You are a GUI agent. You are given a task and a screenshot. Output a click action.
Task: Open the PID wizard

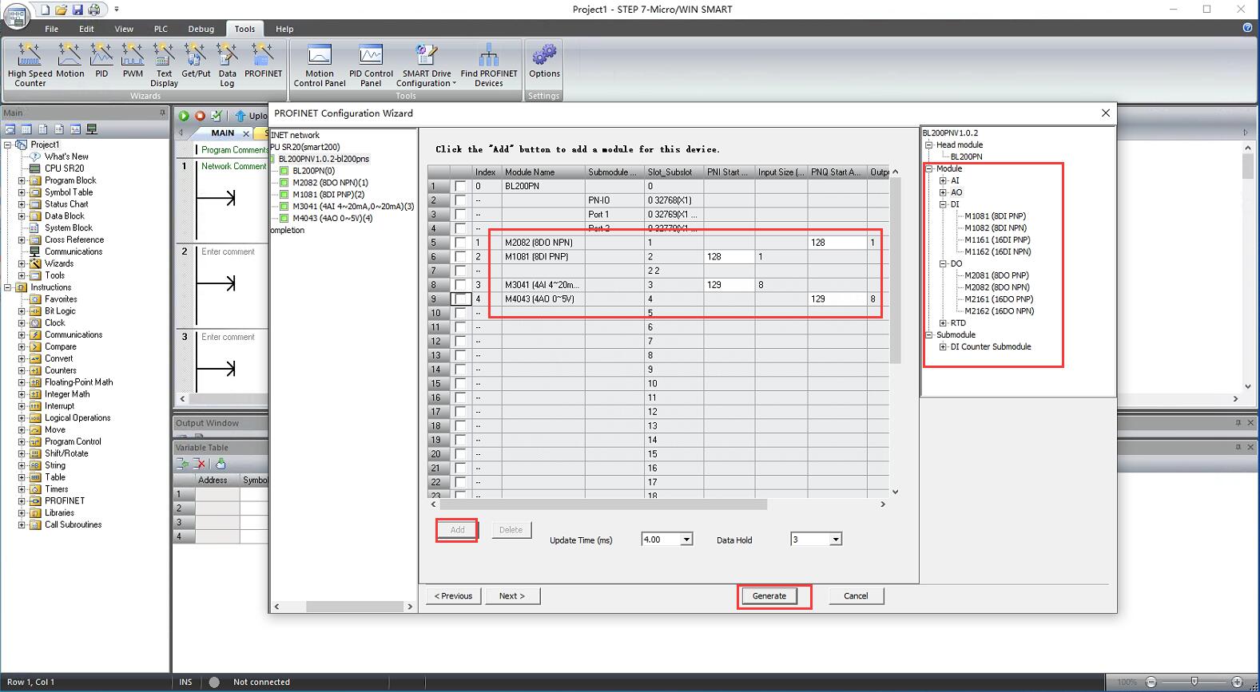pyautogui.click(x=101, y=61)
